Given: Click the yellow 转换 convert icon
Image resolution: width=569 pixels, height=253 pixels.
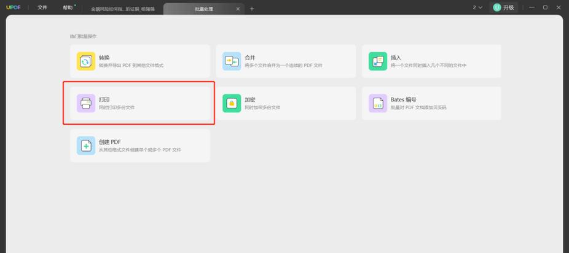Looking at the screenshot, I should (85, 61).
